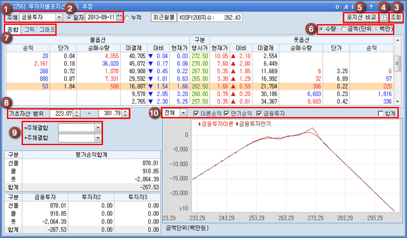Click the help question mark icon
The width and height of the screenshot is (407, 238).
(371, 7)
